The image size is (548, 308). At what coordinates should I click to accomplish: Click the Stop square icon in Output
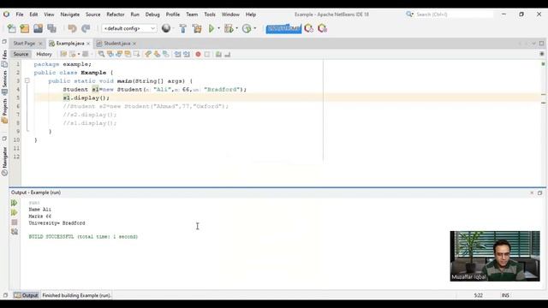click(x=15, y=222)
